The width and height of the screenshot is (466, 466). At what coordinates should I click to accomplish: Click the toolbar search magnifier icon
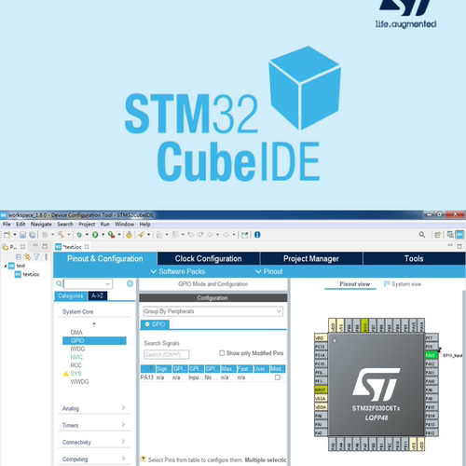tap(421, 235)
